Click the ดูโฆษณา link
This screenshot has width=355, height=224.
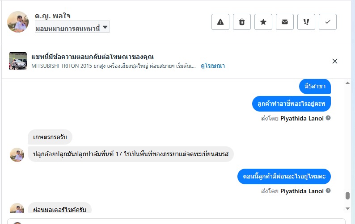click(212, 66)
